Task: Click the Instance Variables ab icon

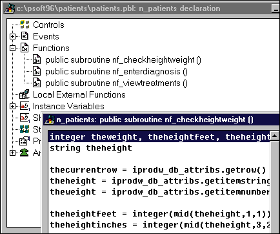Action: tap(25, 106)
